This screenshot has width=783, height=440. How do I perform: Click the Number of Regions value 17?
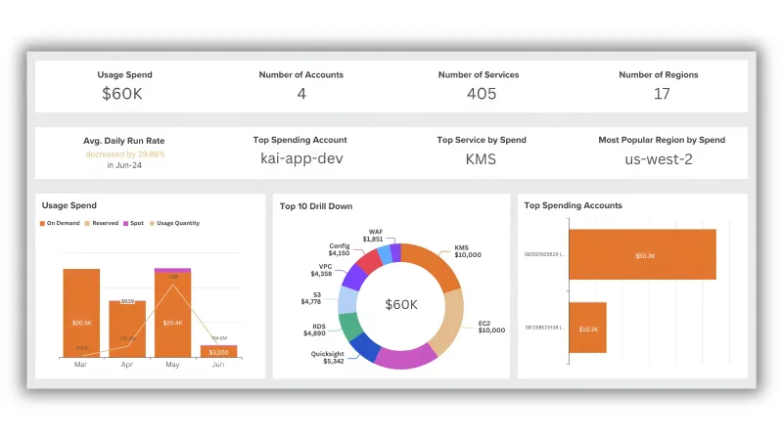663,94
